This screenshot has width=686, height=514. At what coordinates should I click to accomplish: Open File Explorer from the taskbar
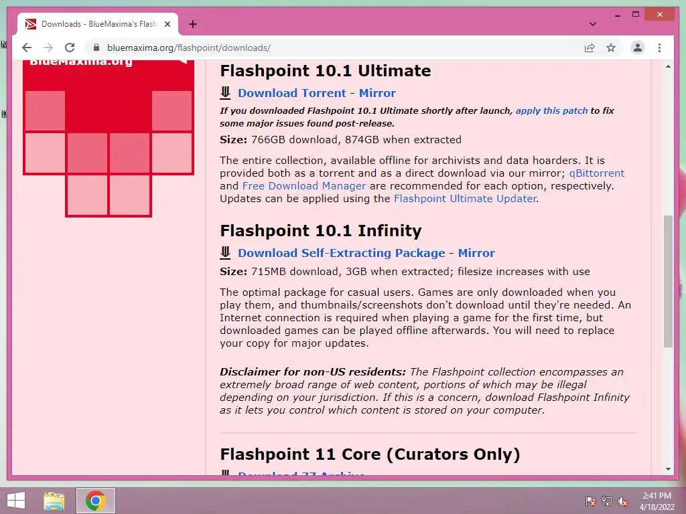point(54,501)
